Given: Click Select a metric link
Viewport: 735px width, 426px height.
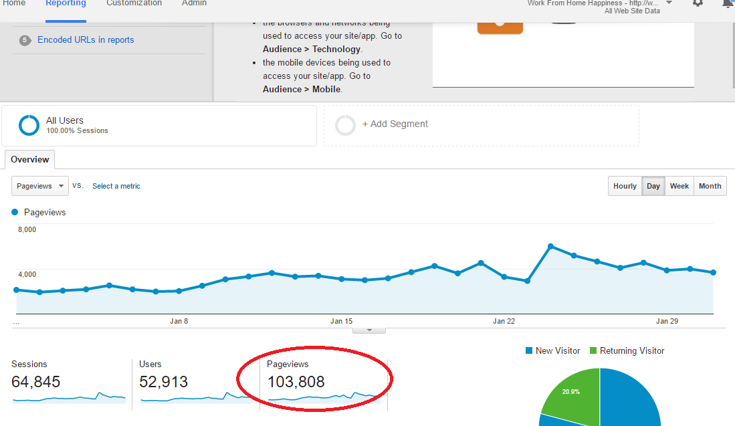Looking at the screenshot, I should (x=116, y=186).
